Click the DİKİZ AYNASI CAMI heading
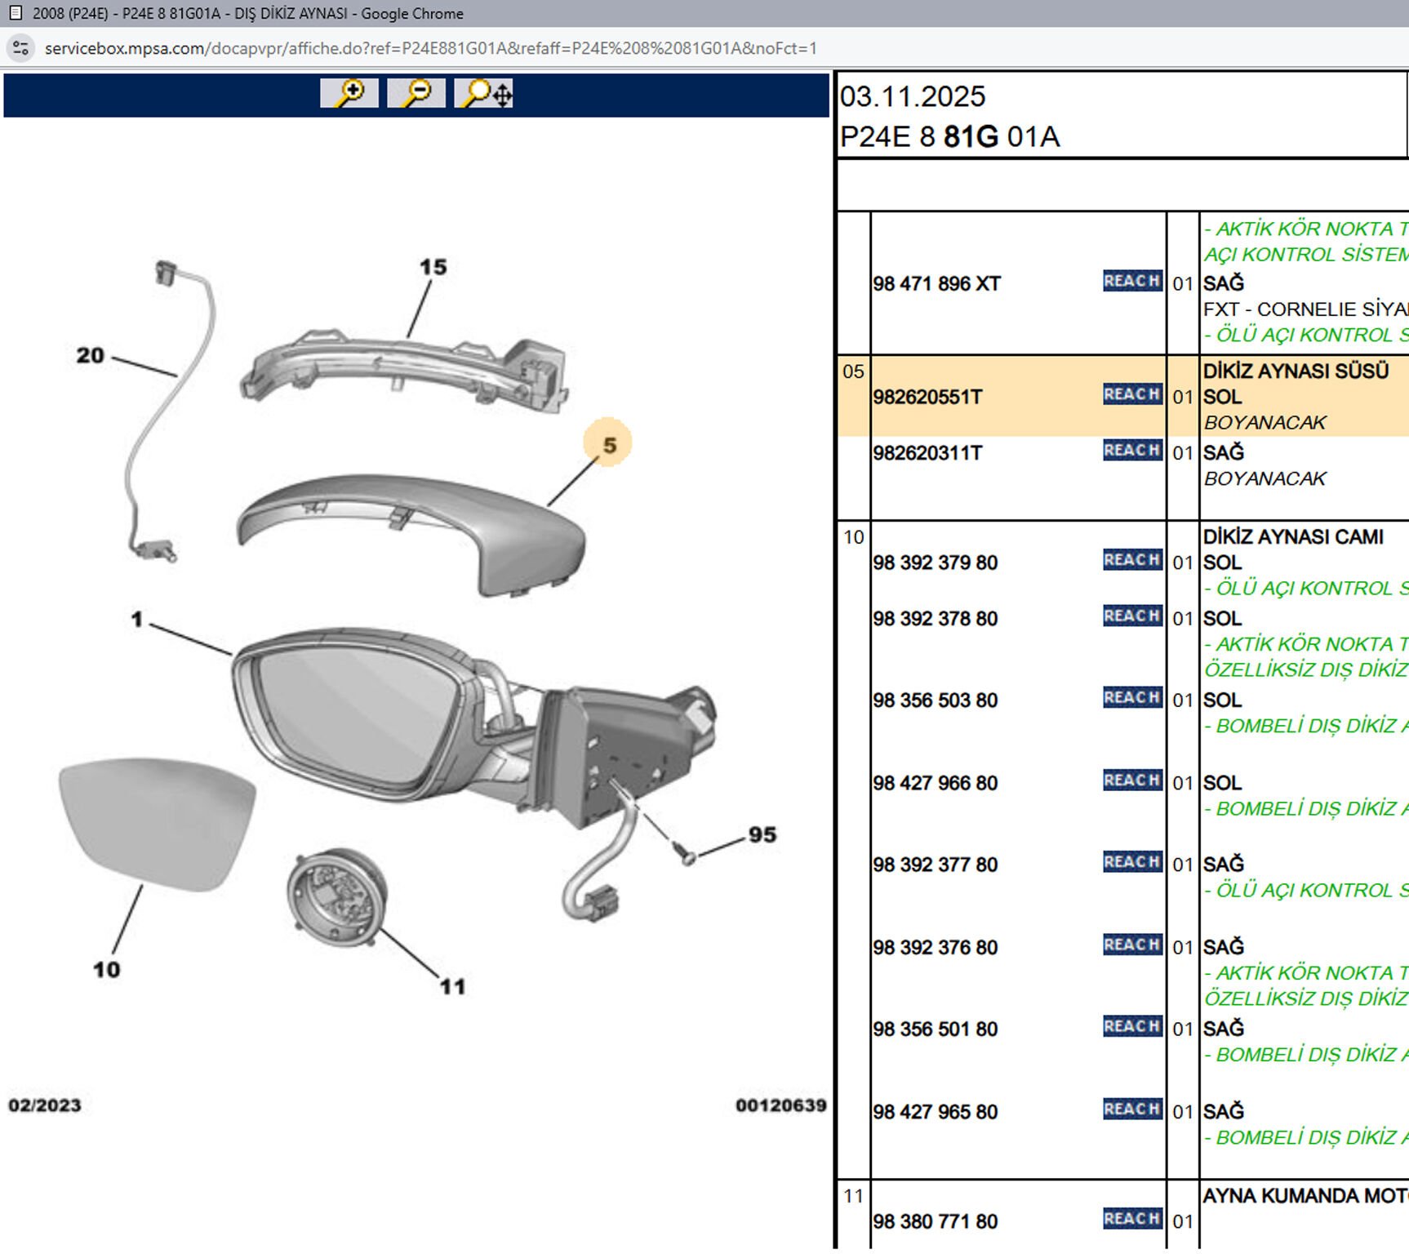 (1293, 536)
